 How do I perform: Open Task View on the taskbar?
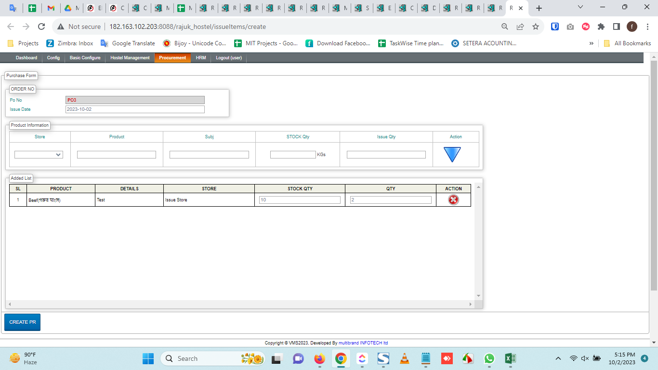tap(276, 358)
